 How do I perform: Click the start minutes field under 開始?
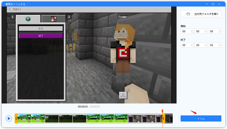tap(201, 31)
